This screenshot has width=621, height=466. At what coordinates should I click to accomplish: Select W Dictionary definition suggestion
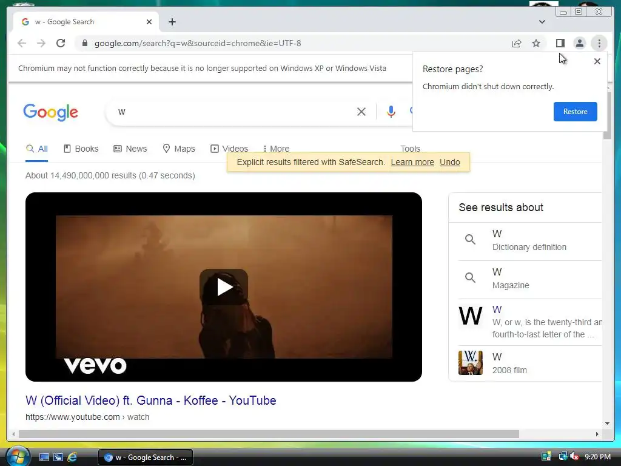529,240
